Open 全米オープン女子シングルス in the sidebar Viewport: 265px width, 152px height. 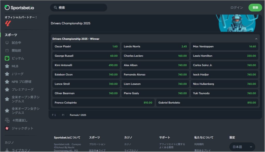tap(26, 111)
